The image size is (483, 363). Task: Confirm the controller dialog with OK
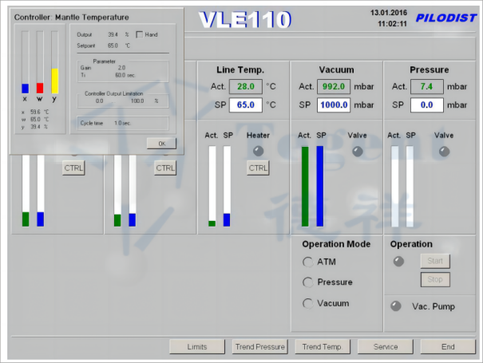[x=161, y=143]
